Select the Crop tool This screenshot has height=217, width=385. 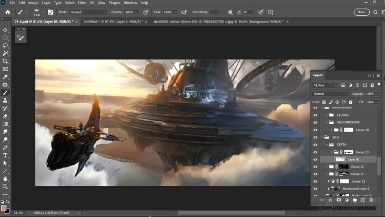click(x=5, y=62)
